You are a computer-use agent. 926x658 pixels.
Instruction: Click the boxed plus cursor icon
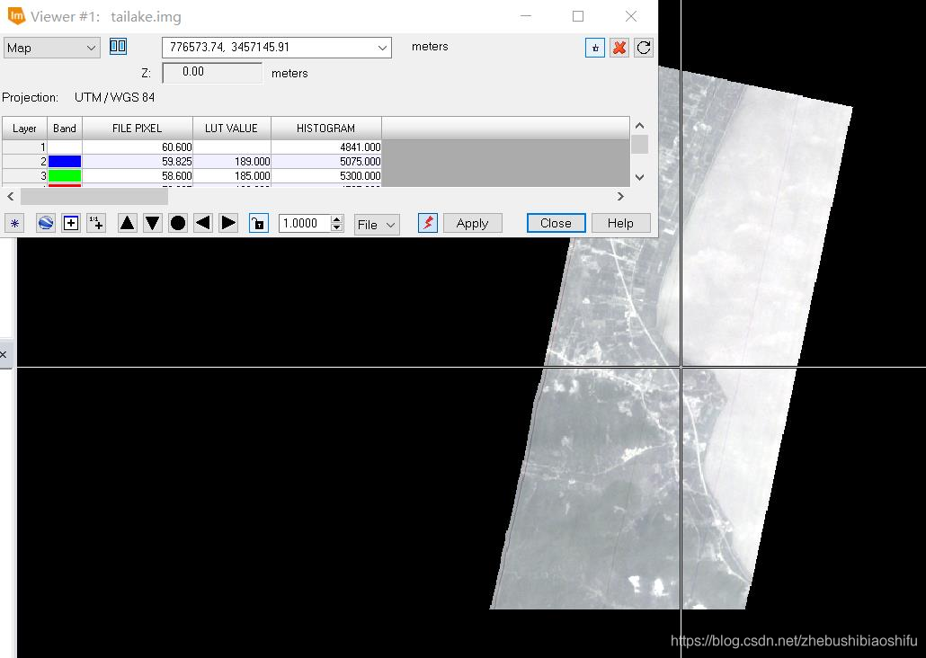point(71,223)
